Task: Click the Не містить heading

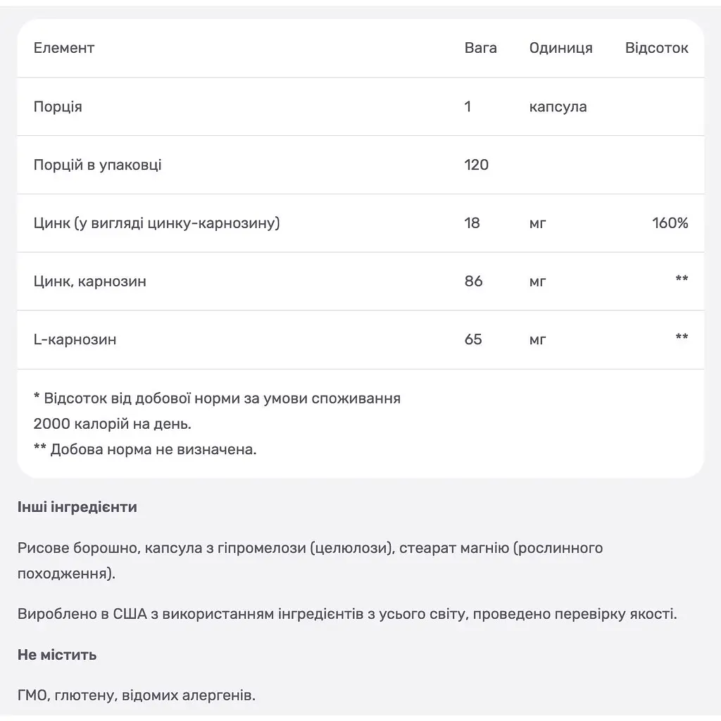Action: click(x=57, y=654)
